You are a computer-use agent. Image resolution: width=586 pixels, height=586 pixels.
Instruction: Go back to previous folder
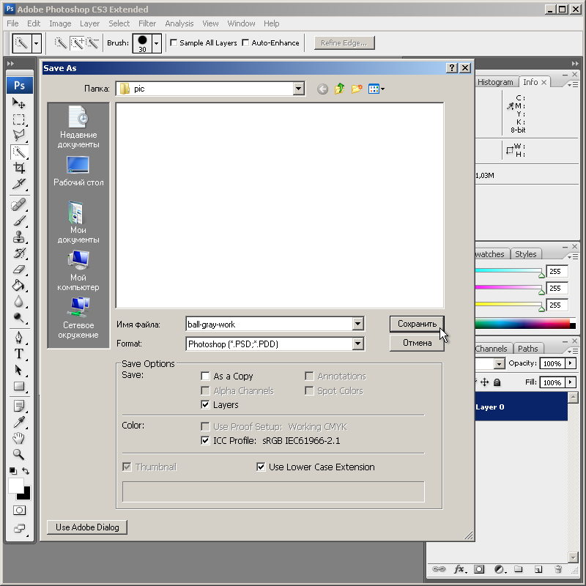(x=322, y=89)
